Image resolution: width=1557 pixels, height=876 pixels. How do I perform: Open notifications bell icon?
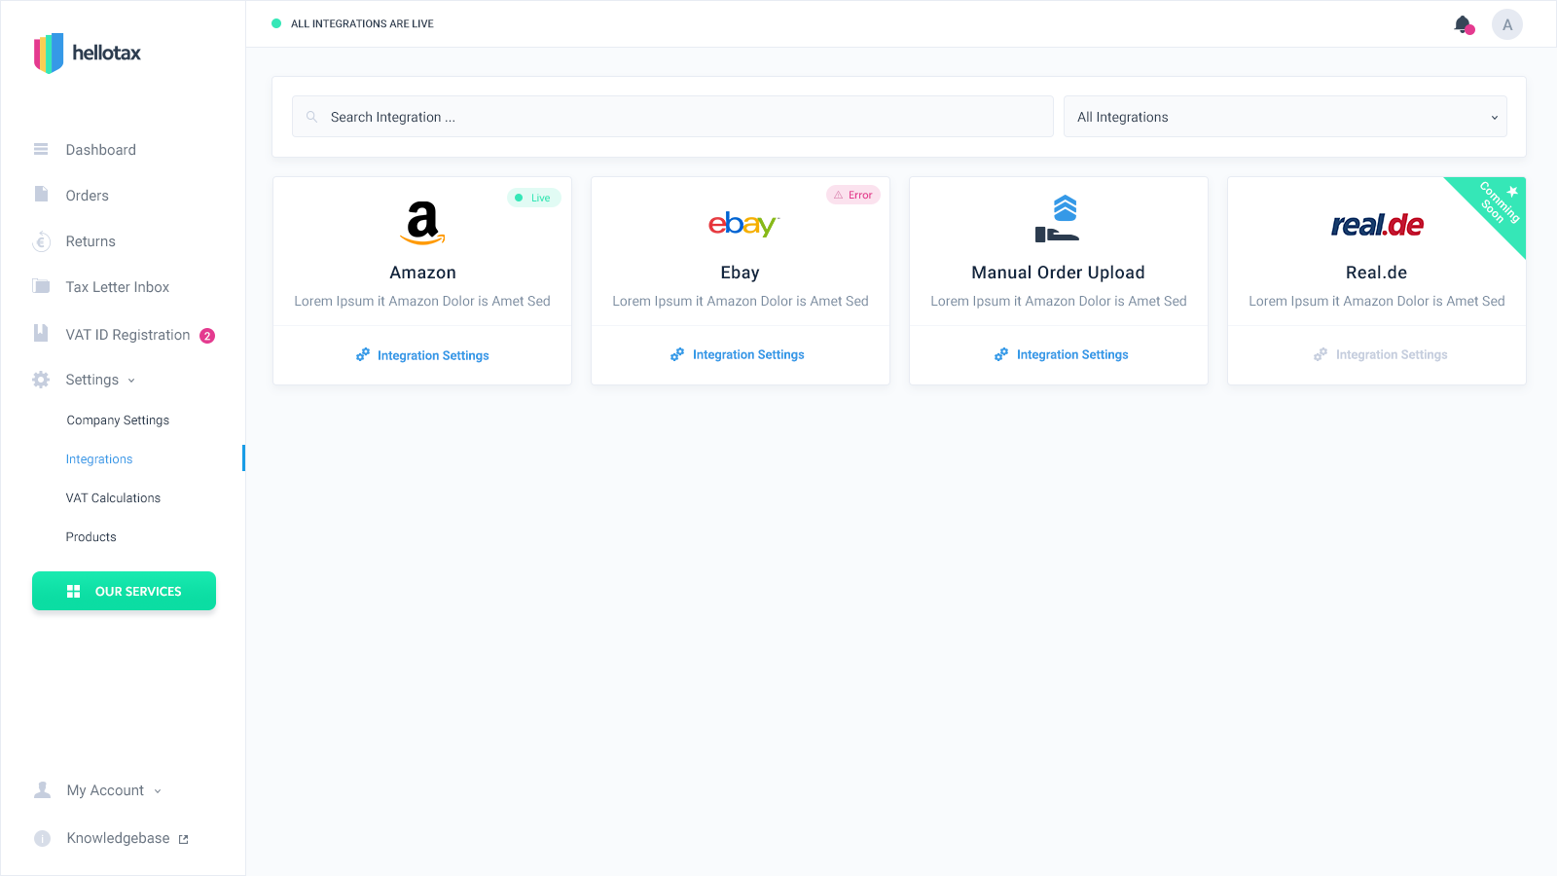pos(1463,24)
